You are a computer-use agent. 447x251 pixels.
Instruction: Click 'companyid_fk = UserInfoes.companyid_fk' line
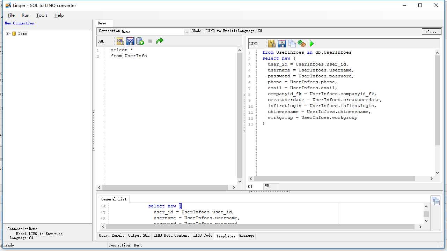322,94
